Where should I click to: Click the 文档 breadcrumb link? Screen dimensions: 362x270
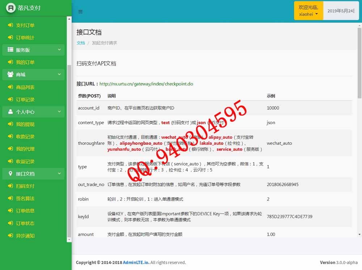80,43
